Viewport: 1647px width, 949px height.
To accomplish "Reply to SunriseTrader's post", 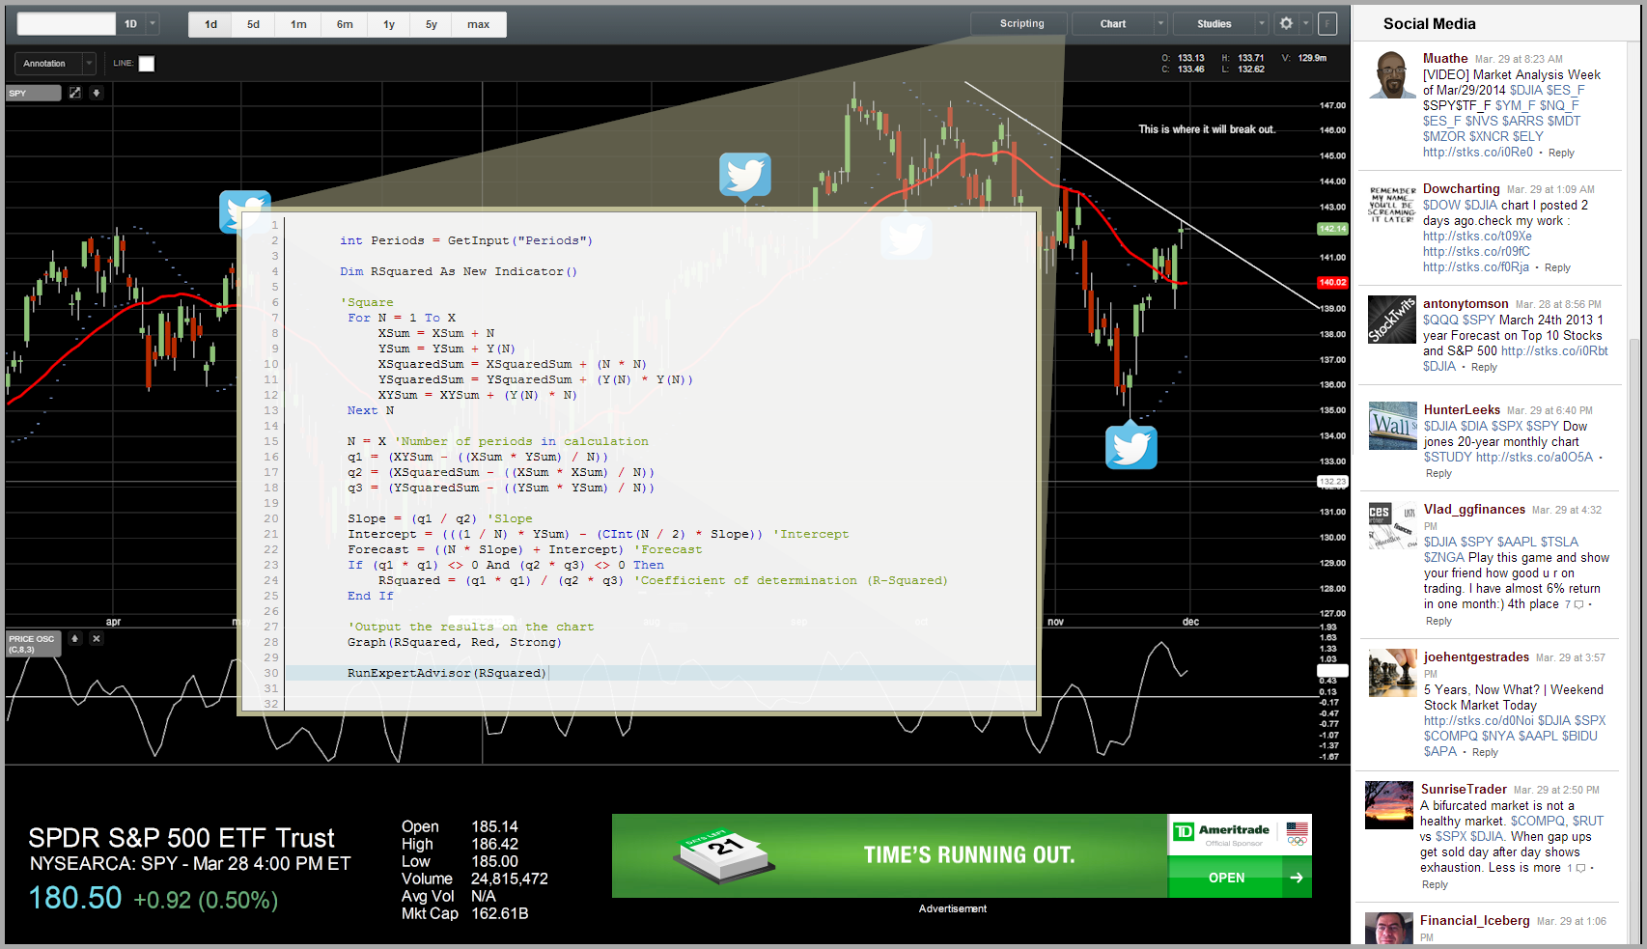I will (x=1435, y=884).
